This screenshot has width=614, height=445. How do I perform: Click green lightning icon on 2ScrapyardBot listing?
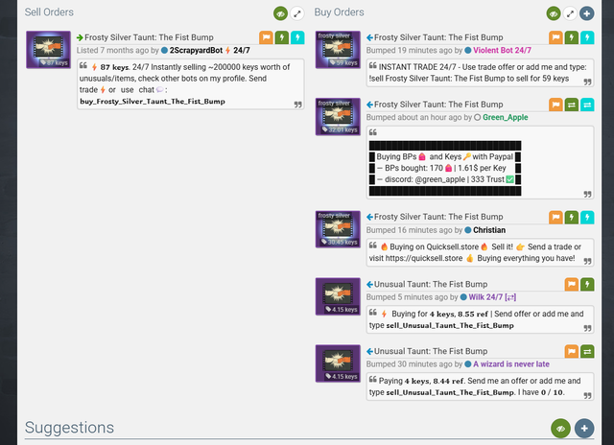tap(281, 37)
